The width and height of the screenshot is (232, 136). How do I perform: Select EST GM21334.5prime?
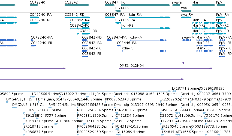pyautogui.click(x=129, y=116)
